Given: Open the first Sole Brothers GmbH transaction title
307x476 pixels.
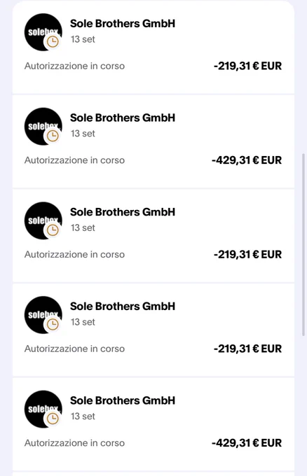Looking at the screenshot, I should click(123, 24).
